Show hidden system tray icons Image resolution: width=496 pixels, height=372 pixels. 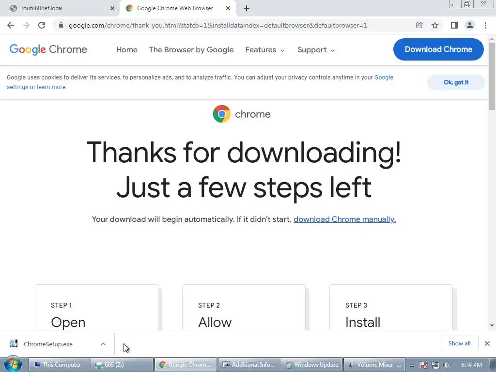pyautogui.click(x=412, y=365)
